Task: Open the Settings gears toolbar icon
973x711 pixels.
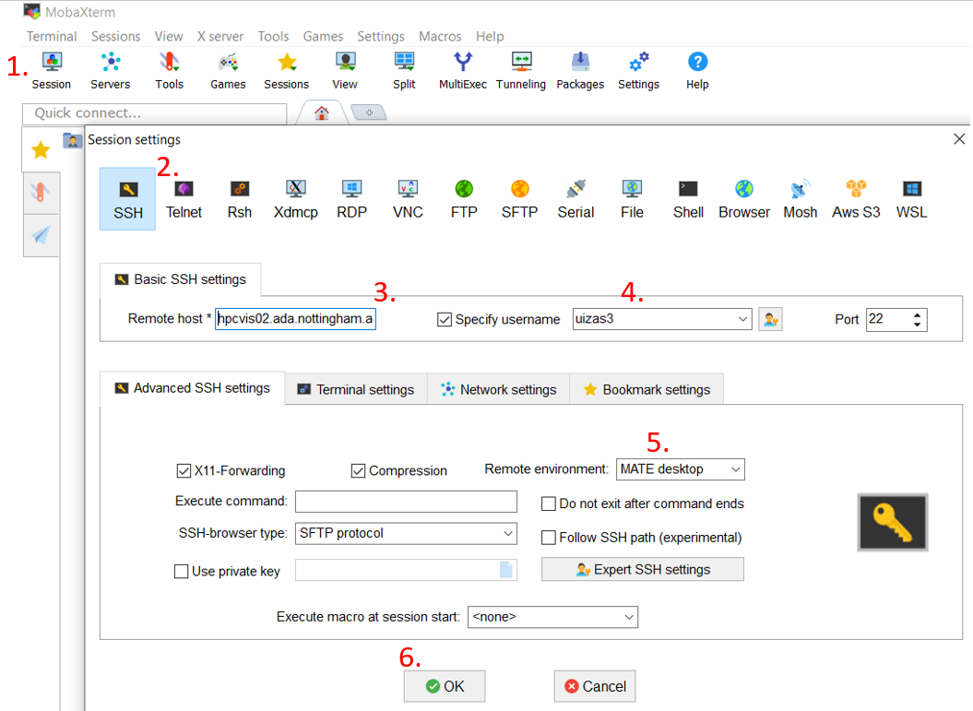Action: coord(638,71)
